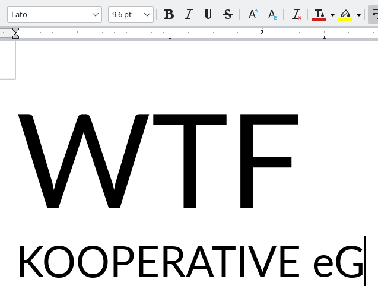Image resolution: width=378 pixels, height=308 pixels.
Task: Toggle Strikethrough formatting
Action: [x=228, y=14]
